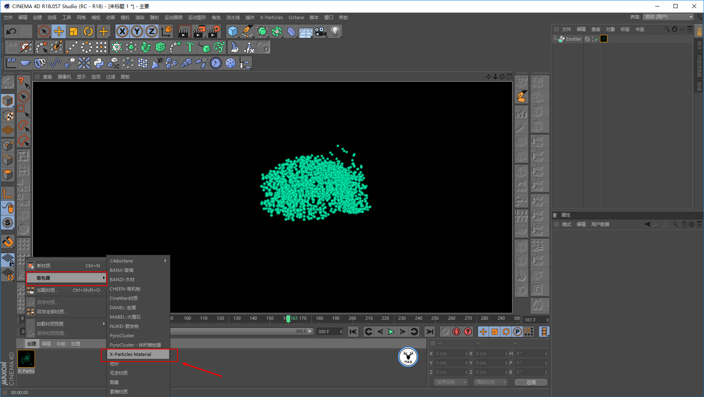Viewport: 704px width, 397px height.
Task: Click 新材质 menu entry
Action: [x=66, y=266]
